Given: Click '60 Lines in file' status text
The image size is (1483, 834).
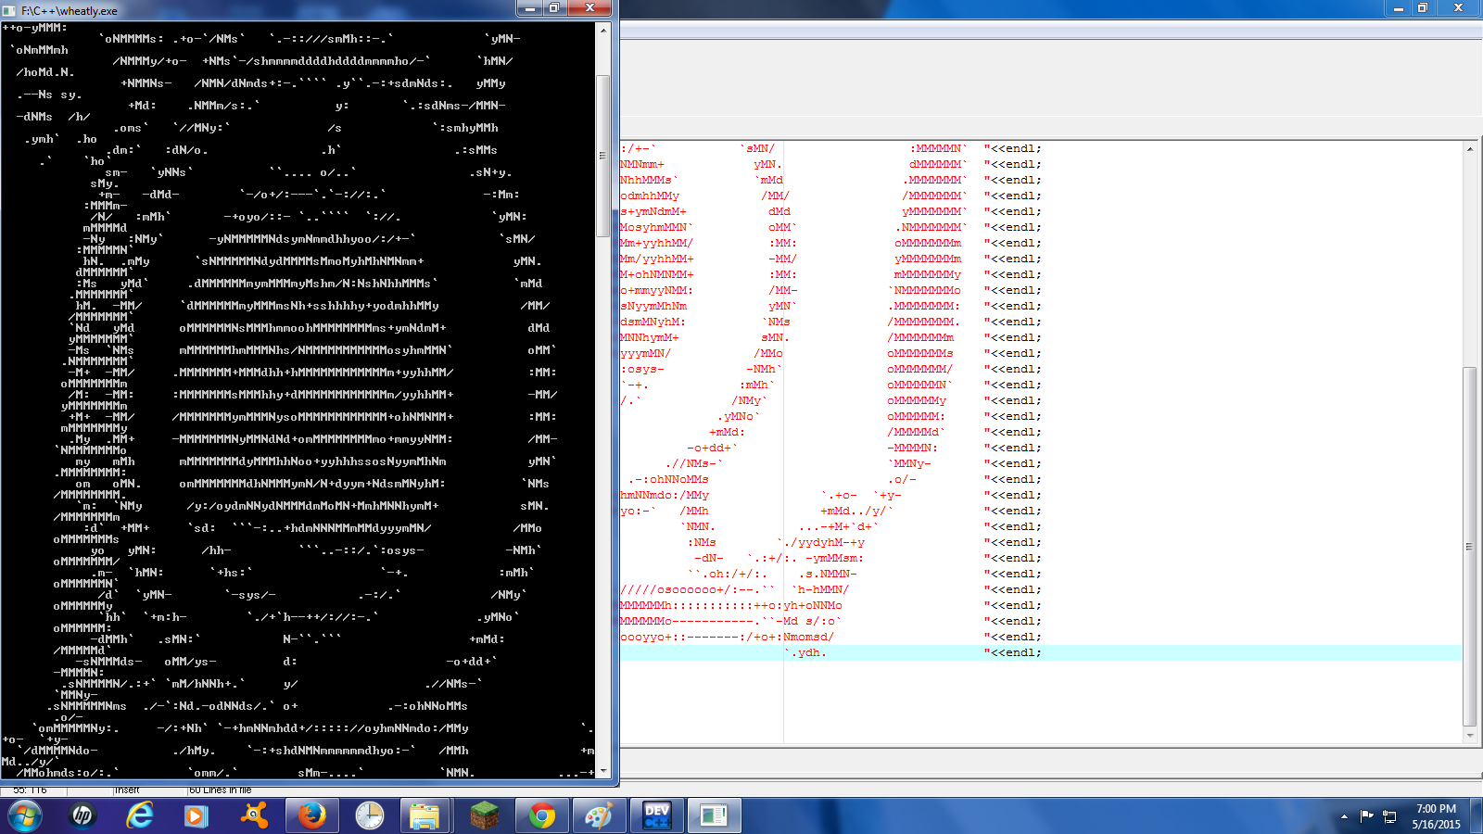Looking at the screenshot, I should click(x=221, y=790).
